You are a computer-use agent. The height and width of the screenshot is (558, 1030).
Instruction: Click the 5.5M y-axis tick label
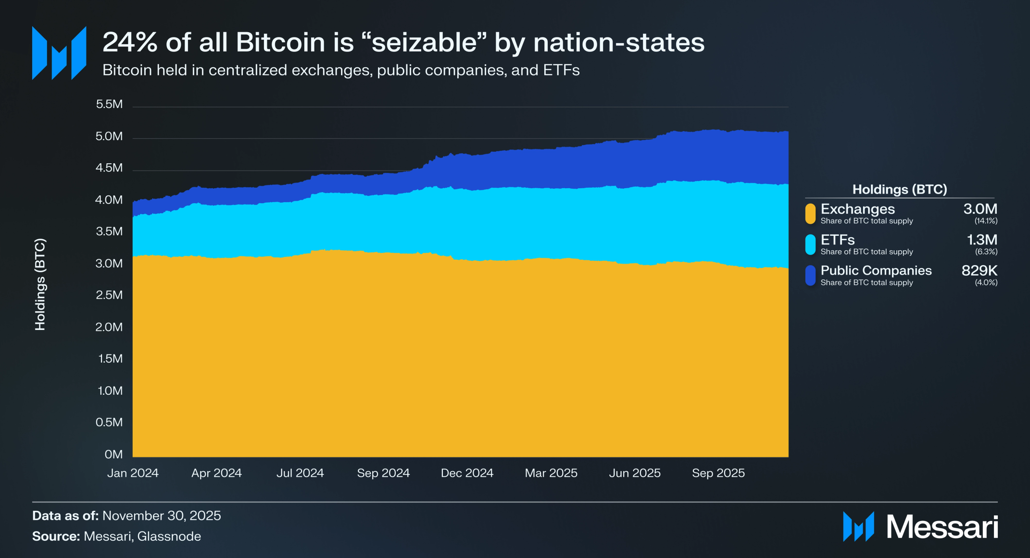click(x=109, y=104)
